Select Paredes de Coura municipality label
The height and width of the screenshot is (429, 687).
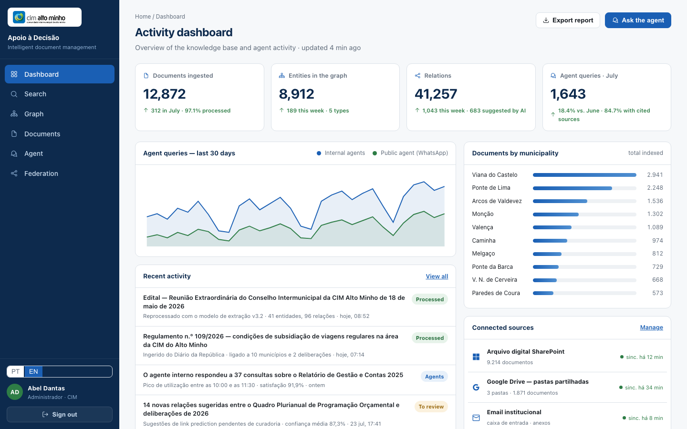[496, 293]
